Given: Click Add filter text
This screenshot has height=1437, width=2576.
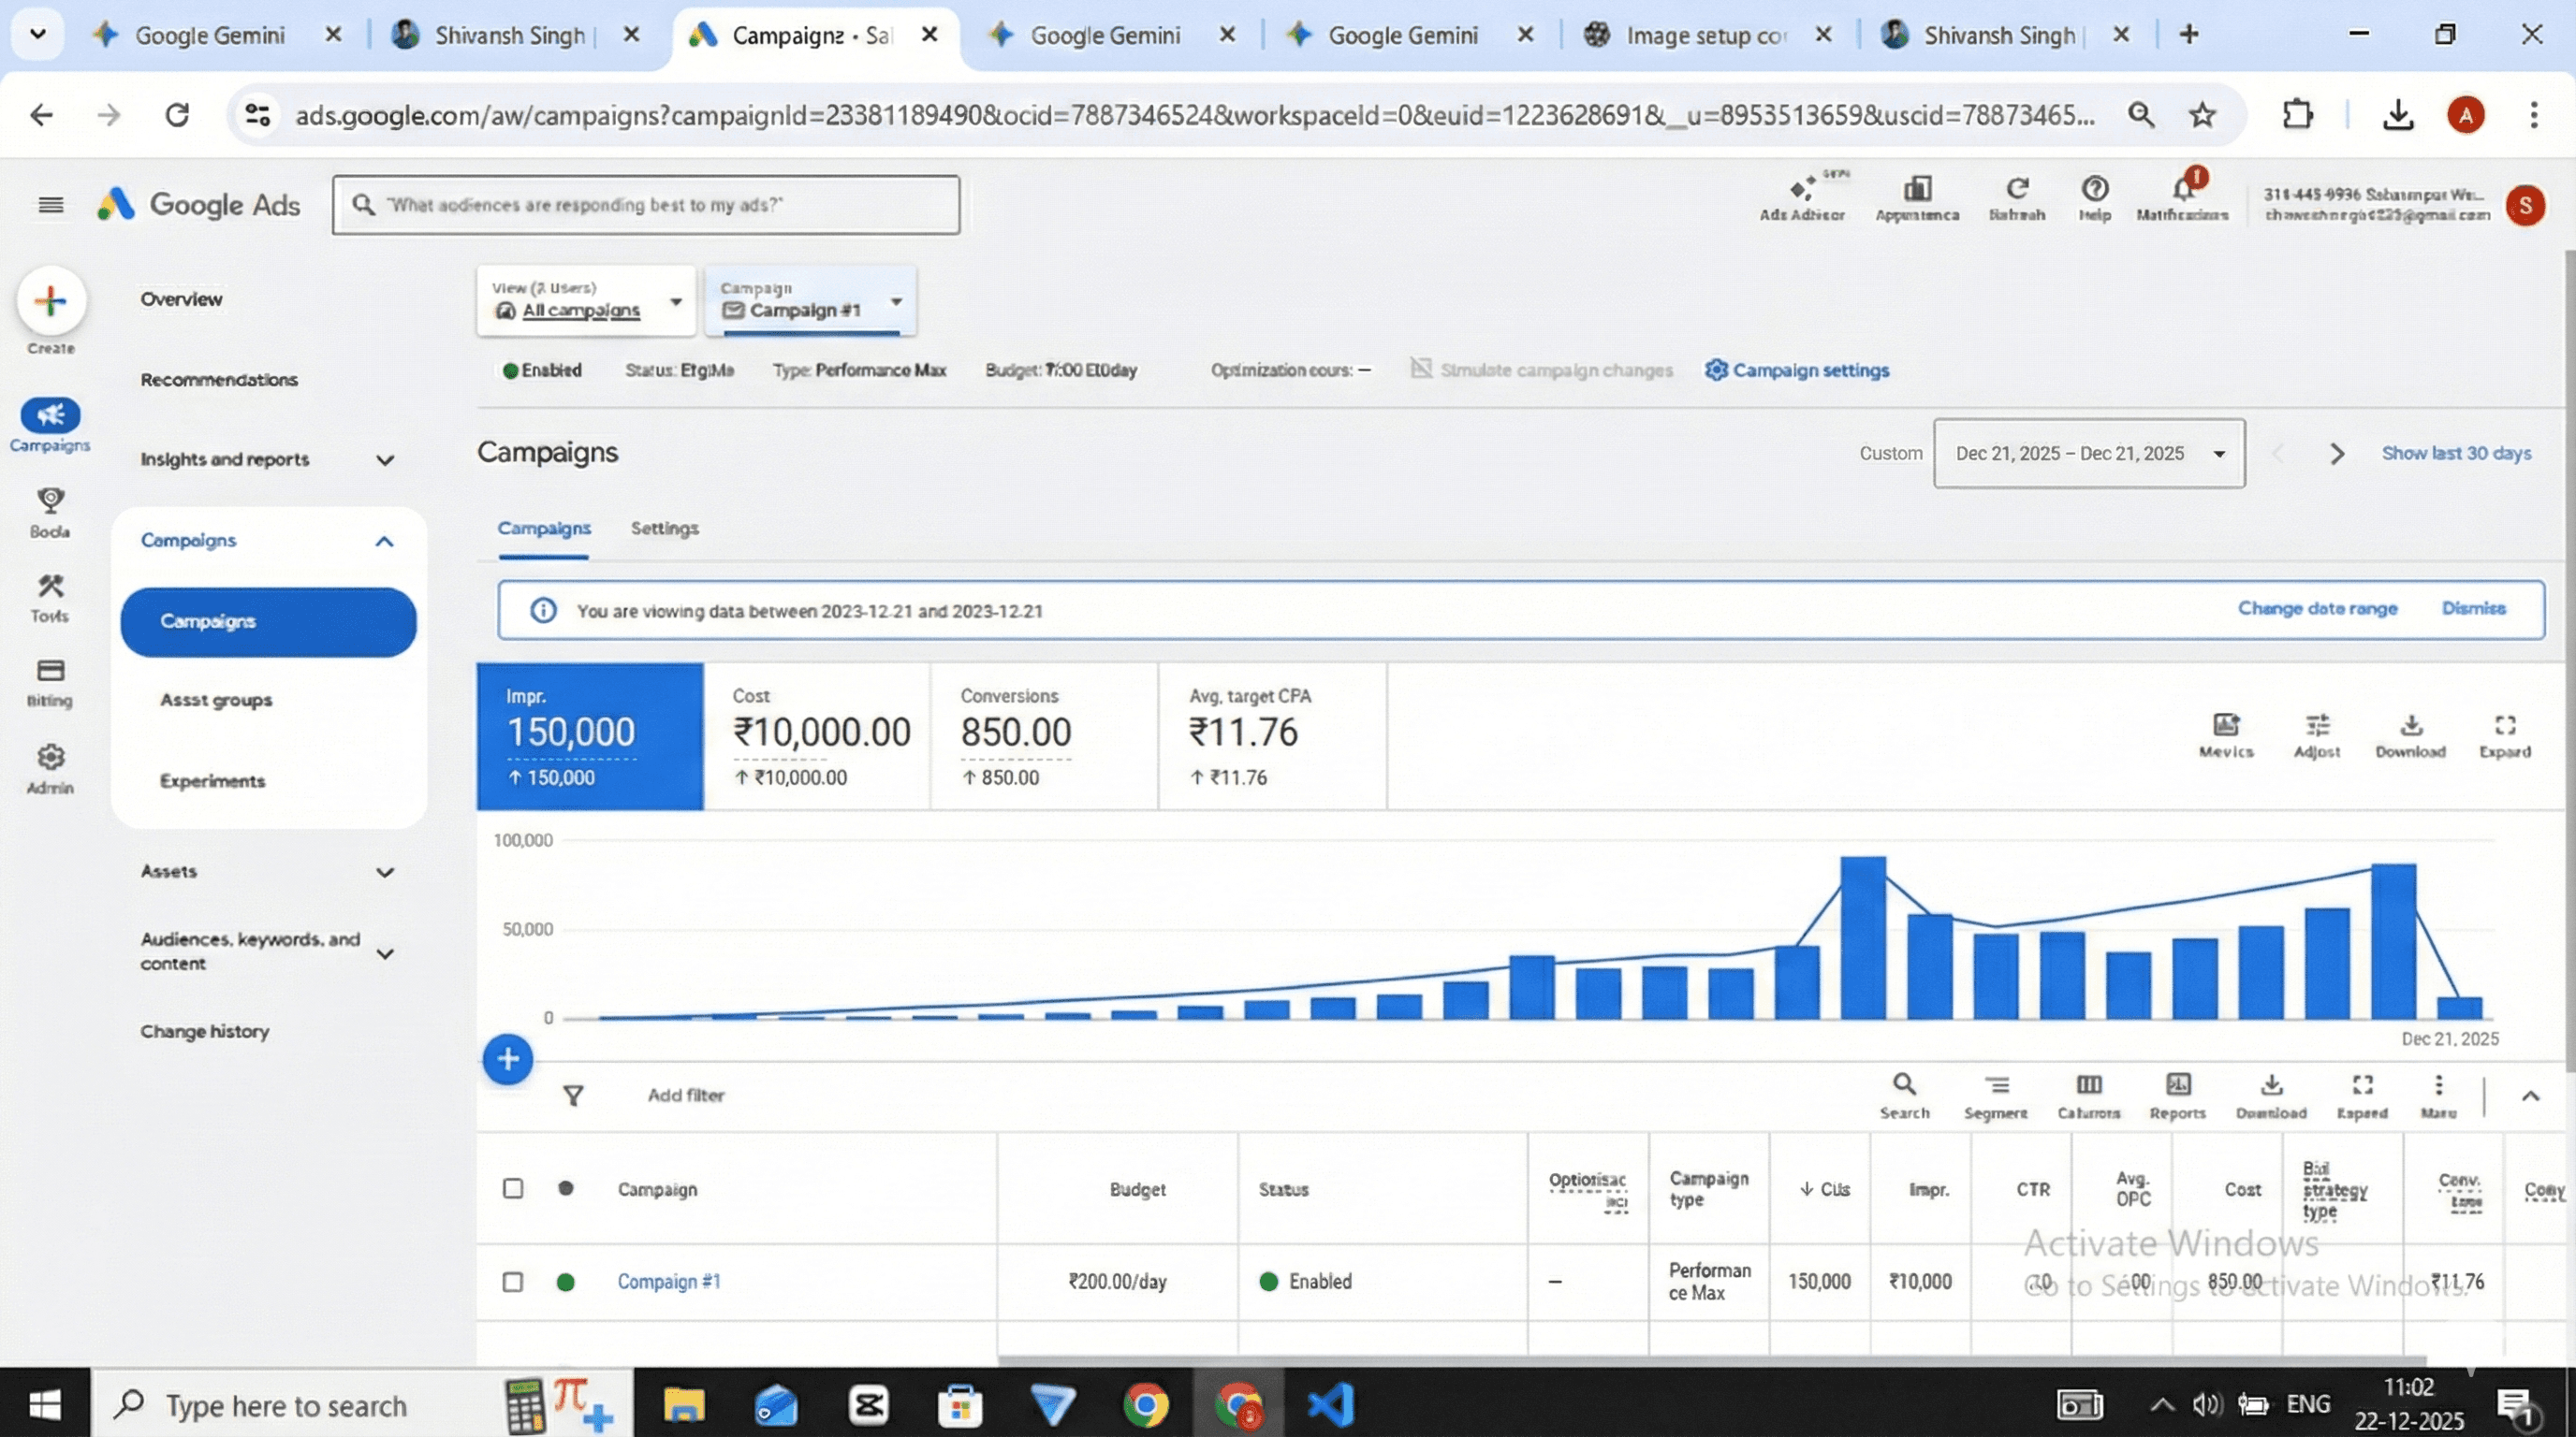Looking at the screenshot, I should (686, 1096).
